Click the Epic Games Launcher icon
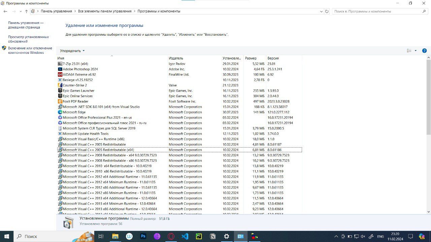Screen dimensions: 431x242 tap(60, 91)
